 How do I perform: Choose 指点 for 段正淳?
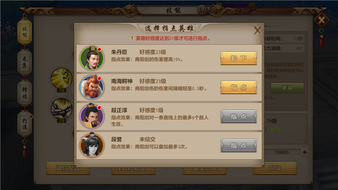238,116
